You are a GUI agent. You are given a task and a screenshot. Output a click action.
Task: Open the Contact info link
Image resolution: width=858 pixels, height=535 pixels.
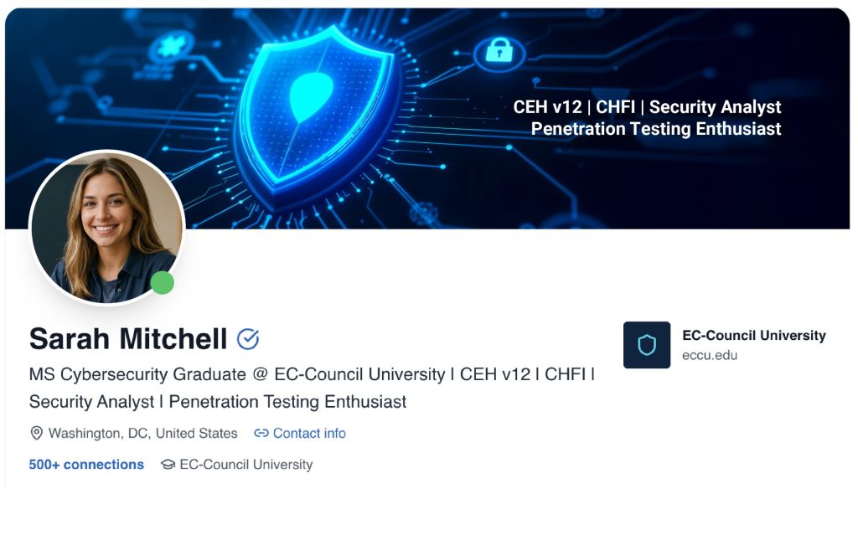coord(309,434)
